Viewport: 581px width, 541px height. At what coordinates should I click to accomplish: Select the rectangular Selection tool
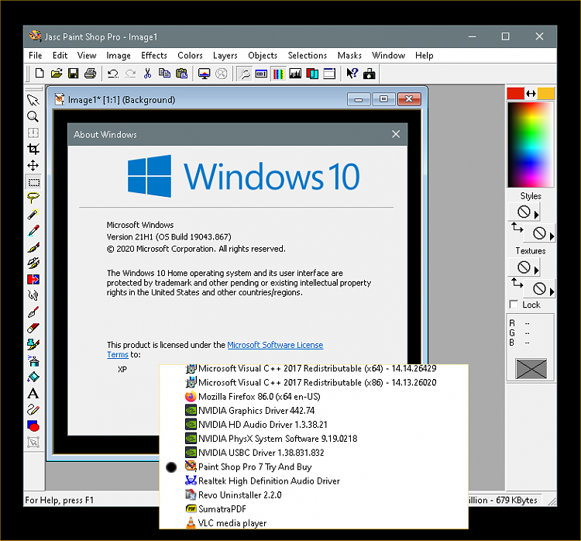[x=33, y=181]
